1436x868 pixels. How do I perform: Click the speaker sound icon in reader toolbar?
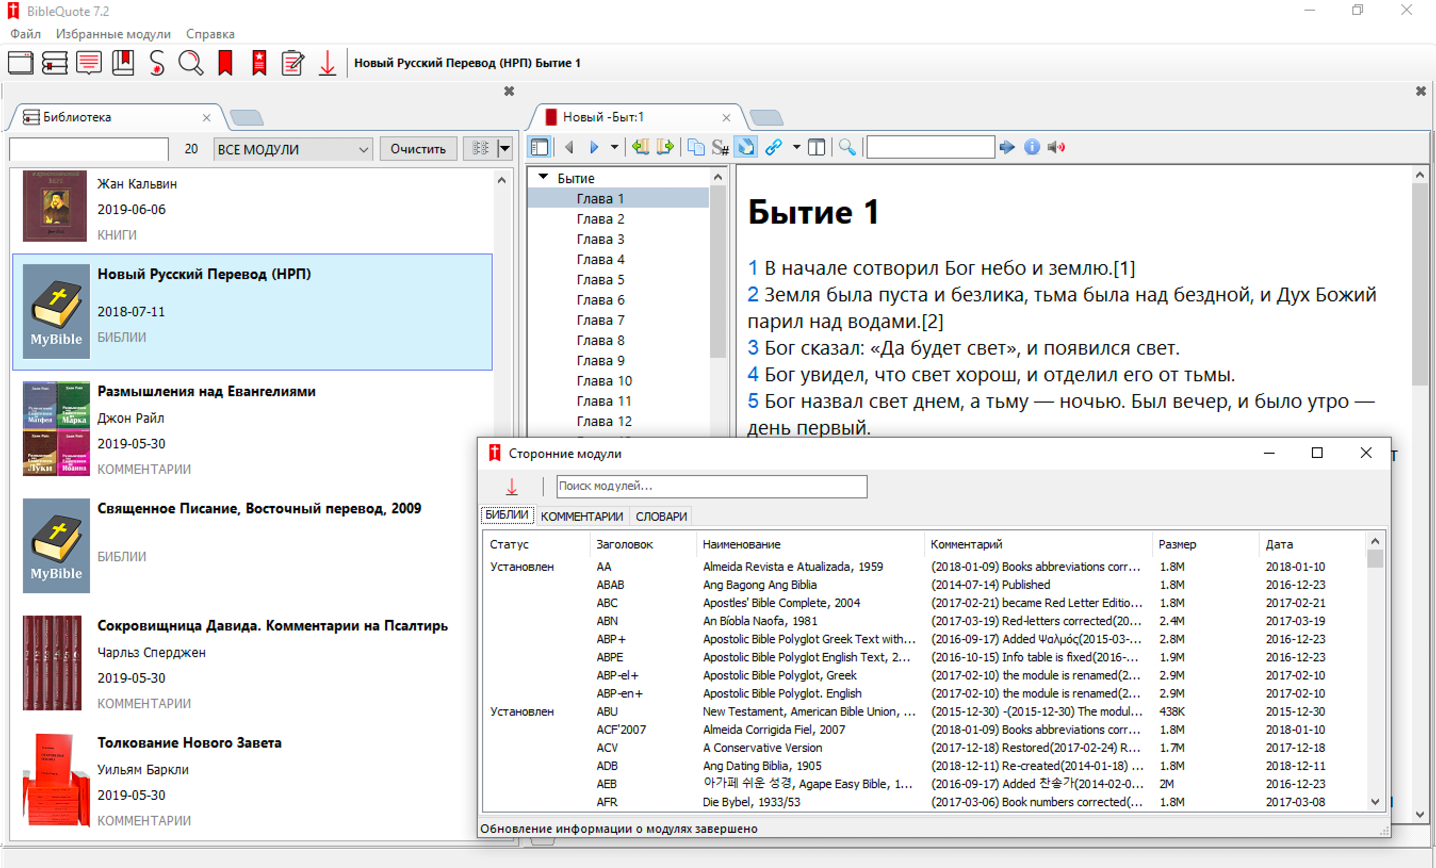(x=1056, y=148)
